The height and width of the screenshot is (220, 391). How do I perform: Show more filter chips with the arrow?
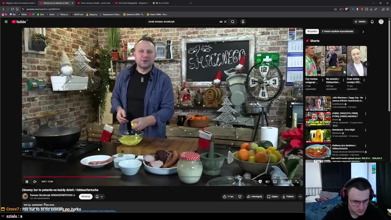pos(363,31)
